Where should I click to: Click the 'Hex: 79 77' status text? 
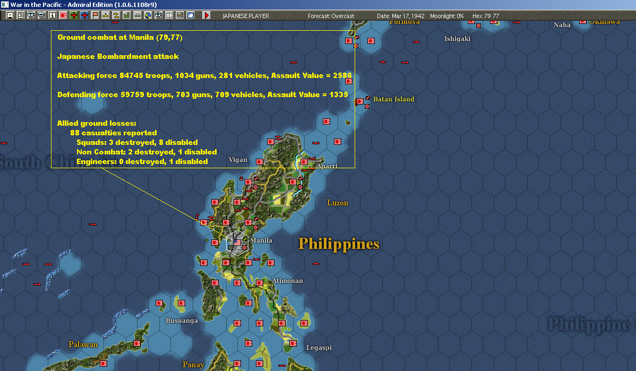coord(486,16)
